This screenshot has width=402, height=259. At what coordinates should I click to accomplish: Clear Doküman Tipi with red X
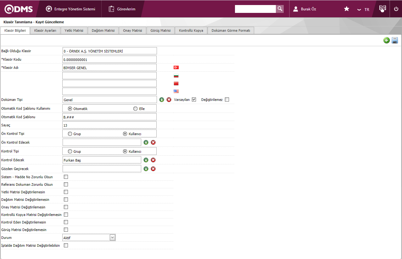tap(169, 100)
